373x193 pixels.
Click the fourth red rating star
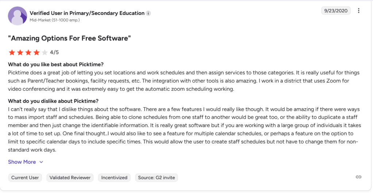(36, 52)
